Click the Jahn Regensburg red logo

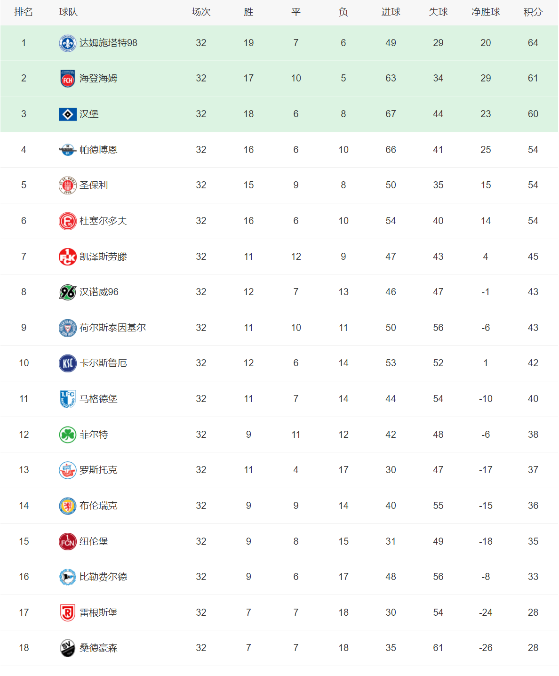[67, 613]
